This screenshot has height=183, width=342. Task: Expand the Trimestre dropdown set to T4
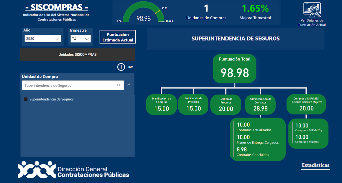click(x=81, y=39)
